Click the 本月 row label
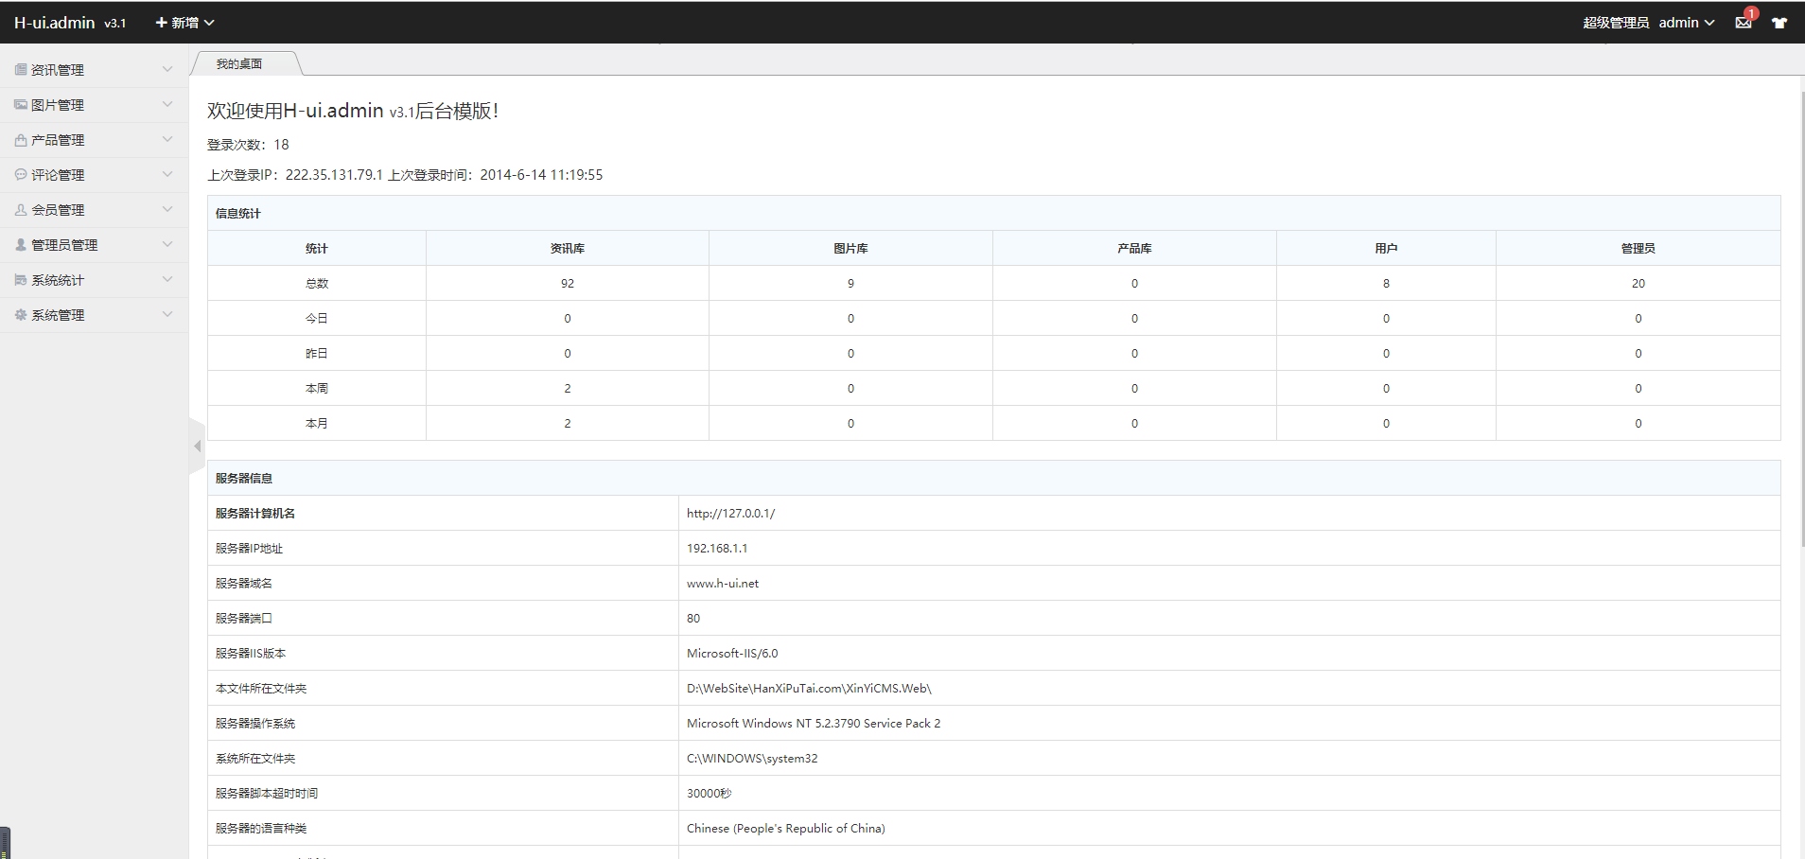The width and height of the screenshot is (1805, 859). coord(317,424)
